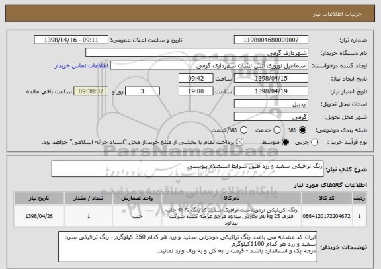Click the quantity cell showing 1

pyautogui.click(x=89, y=216)
